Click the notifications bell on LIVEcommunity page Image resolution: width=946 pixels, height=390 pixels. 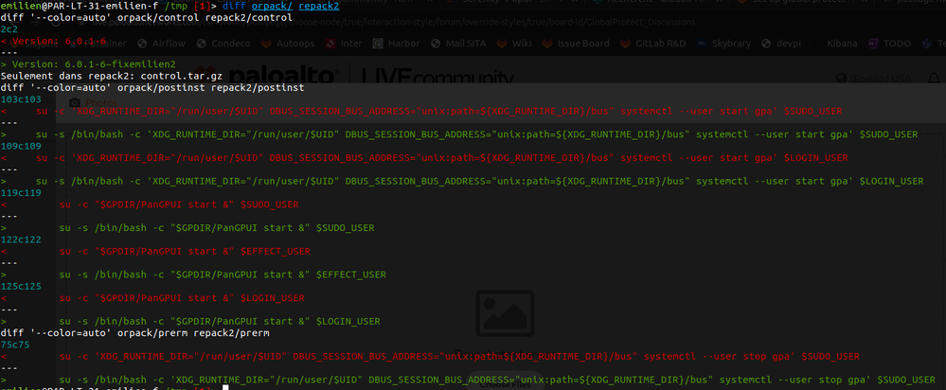pos(934,79)
